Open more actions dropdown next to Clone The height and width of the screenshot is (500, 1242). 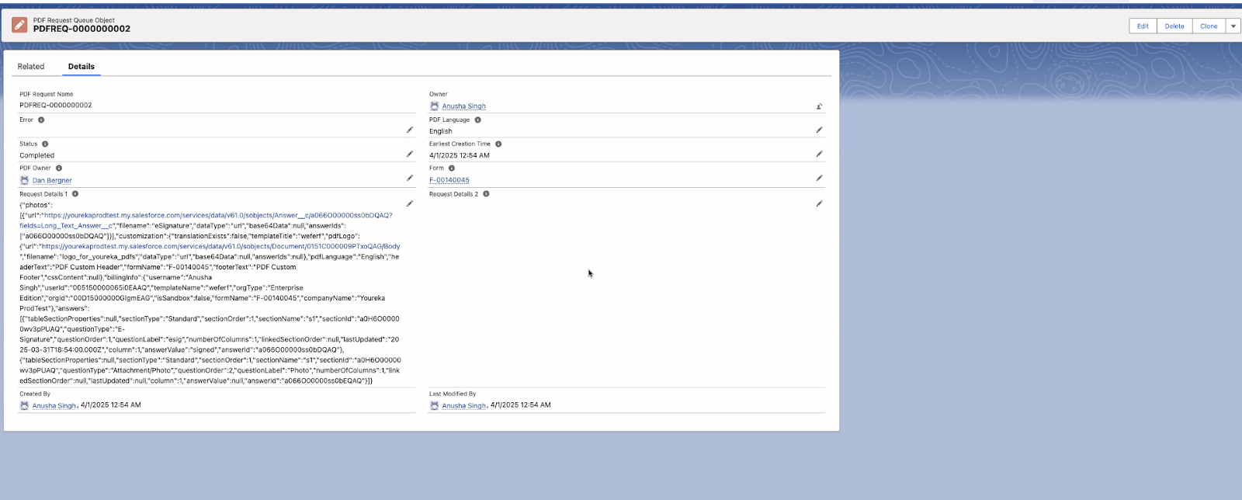coord(1233,26)
